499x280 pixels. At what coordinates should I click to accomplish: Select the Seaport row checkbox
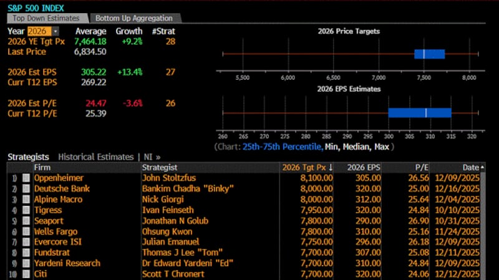26,221
